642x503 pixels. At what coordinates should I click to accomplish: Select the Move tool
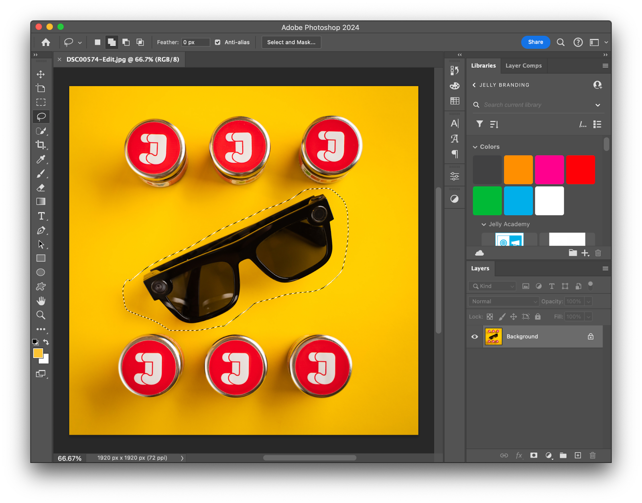click(41, 75)
